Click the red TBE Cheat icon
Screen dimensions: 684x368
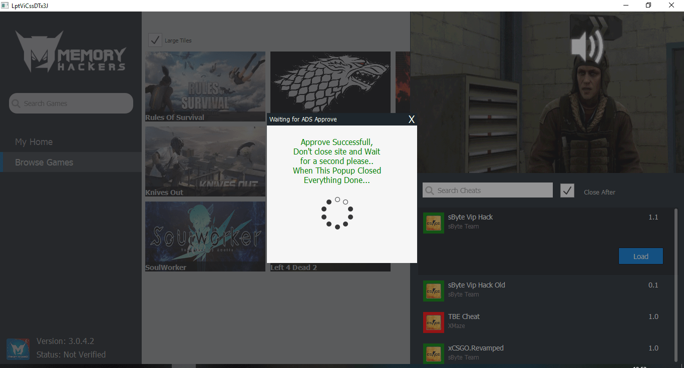click(433, 322)
